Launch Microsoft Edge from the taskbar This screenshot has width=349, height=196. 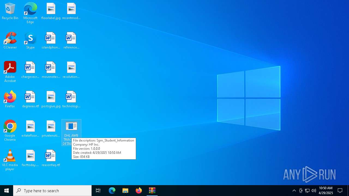[112, 191]
